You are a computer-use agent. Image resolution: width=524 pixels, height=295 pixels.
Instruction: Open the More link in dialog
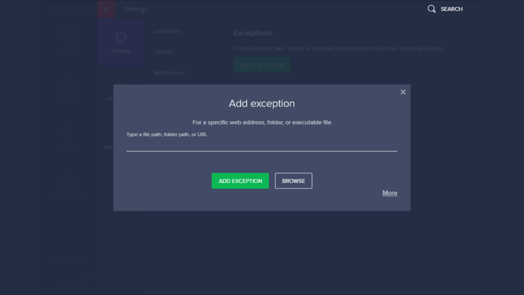point(390,193)
